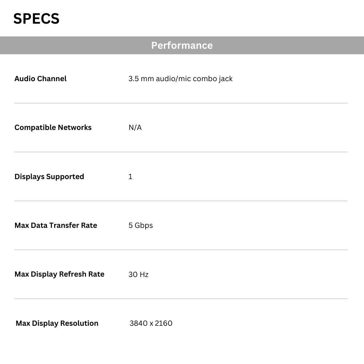This screenshot has width=364, height=364.
Task: Click the divider below the Compatible Networks row
Action: [181, 152]
